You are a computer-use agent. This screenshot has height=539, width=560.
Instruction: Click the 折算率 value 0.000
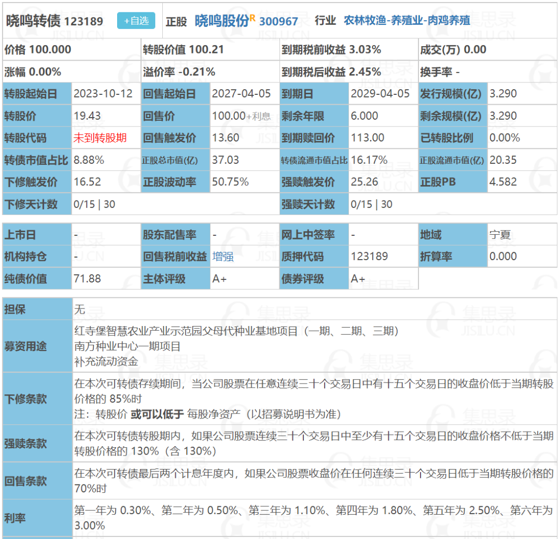coord(503,257)
